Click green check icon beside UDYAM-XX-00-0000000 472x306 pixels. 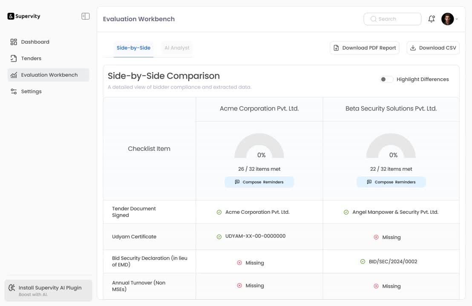click(219, 237)
